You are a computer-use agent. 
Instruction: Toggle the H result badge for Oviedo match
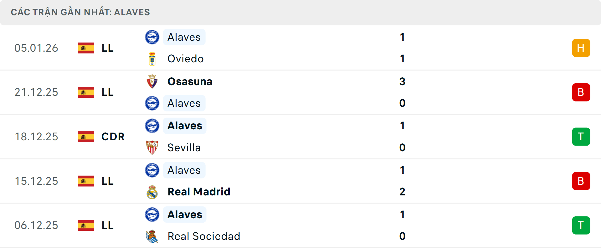coord(581,48)
